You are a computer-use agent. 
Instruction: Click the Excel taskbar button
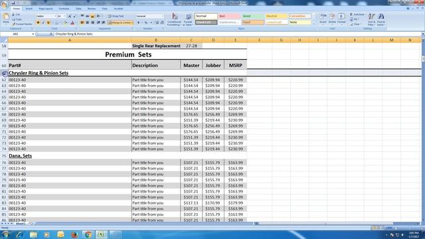click(102, 234)
